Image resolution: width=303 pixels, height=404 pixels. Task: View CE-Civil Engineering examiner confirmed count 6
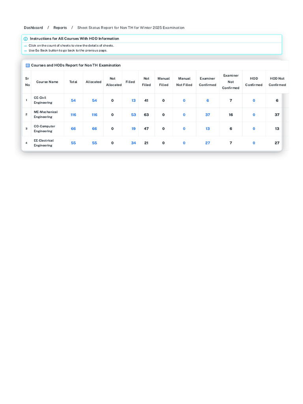coord(208,101)
